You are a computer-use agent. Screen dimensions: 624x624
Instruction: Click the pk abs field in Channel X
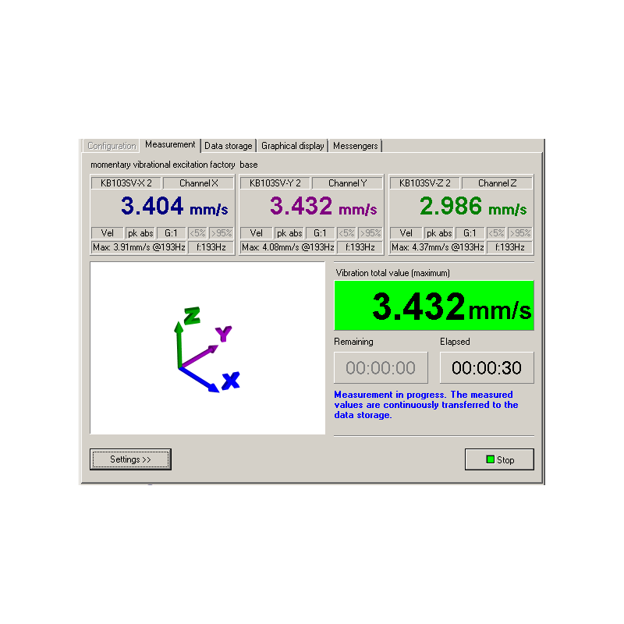click(140, 233)
